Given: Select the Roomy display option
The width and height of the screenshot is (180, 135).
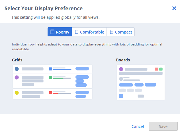Looking at the screenshot, I should [x=60, y=32].
